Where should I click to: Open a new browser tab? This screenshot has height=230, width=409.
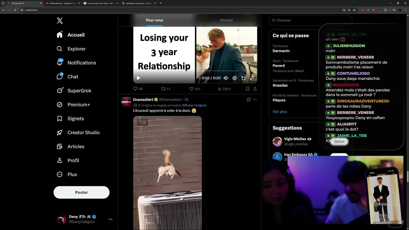click(160, 3)
